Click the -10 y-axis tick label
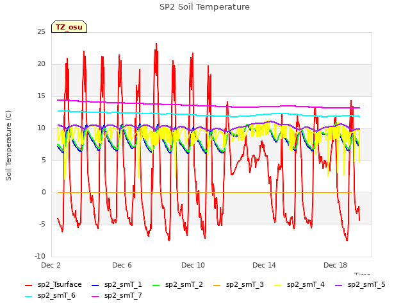 pyautogui.click(x=40, y=256)
